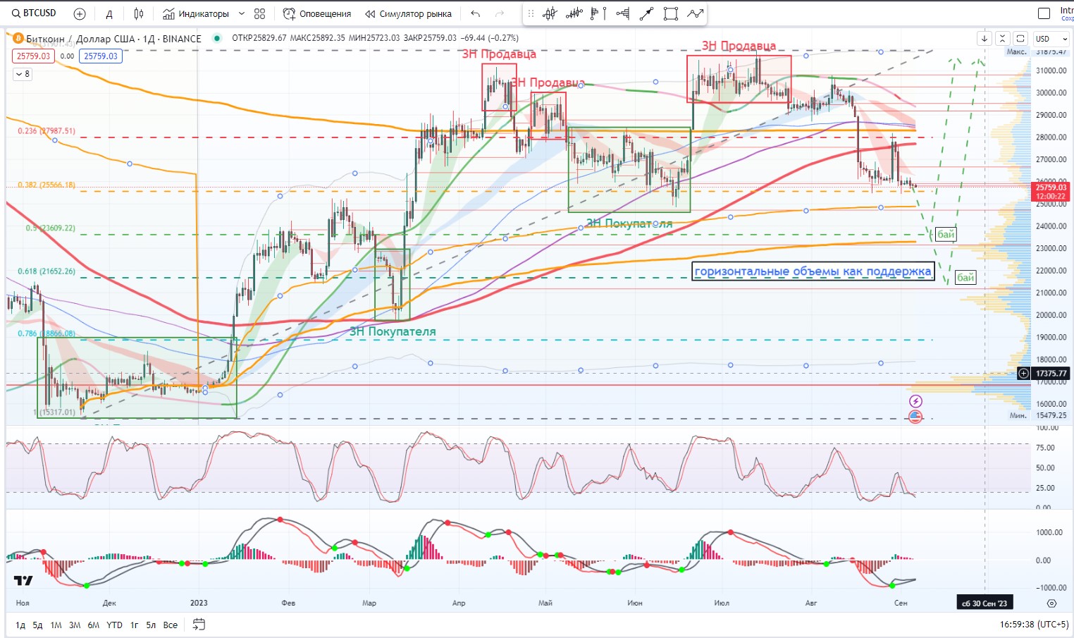The width and height of the screenshot is (1074, 638).
Task: Click the blue buy price 25759.03 button
Action: point(101,56)
